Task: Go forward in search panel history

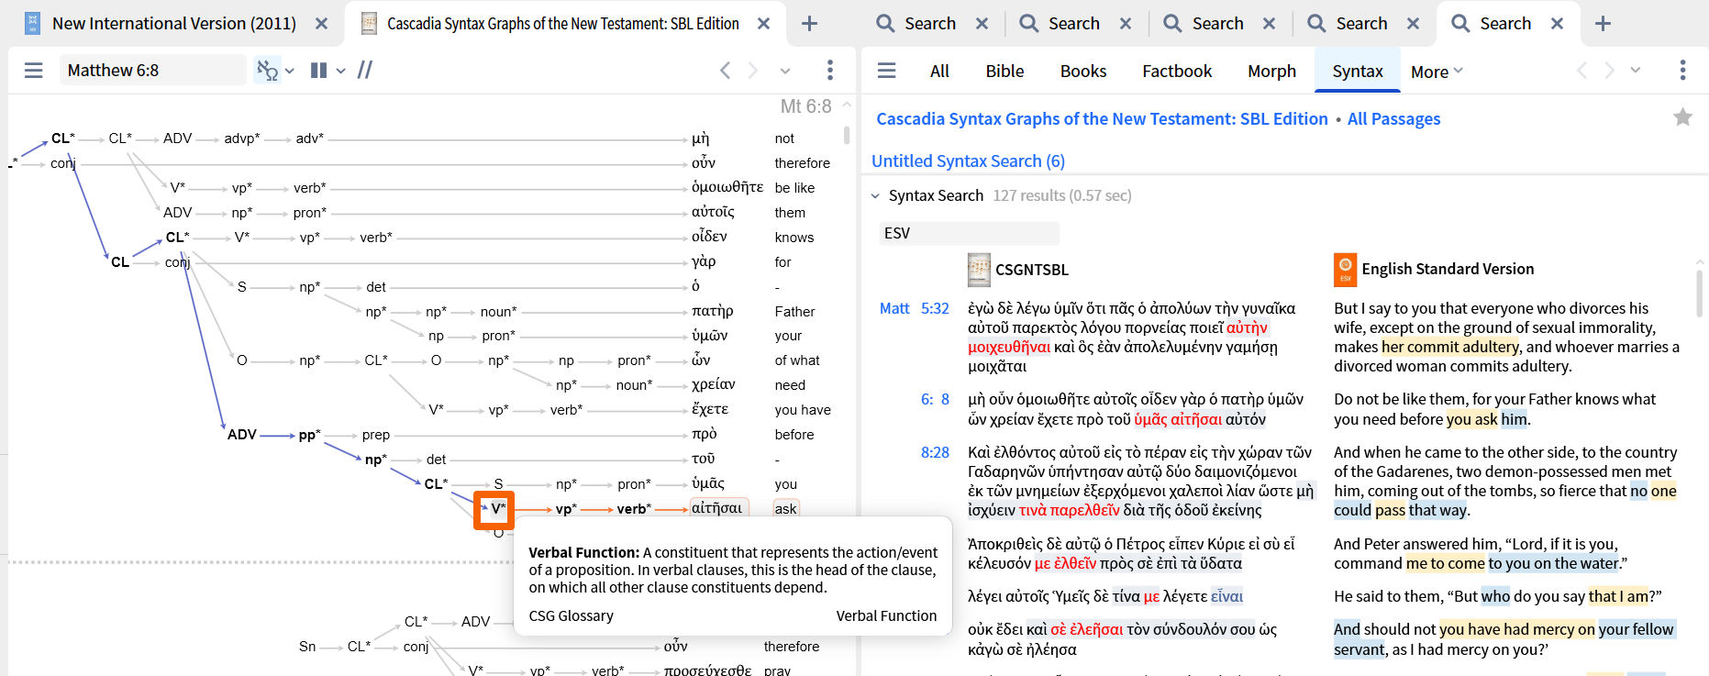Action: 1609,71
